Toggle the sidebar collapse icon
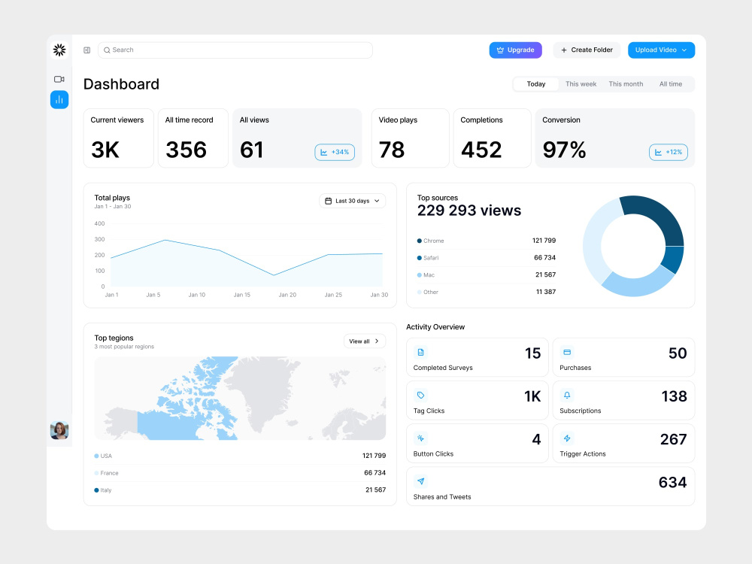 click(86, 50)
